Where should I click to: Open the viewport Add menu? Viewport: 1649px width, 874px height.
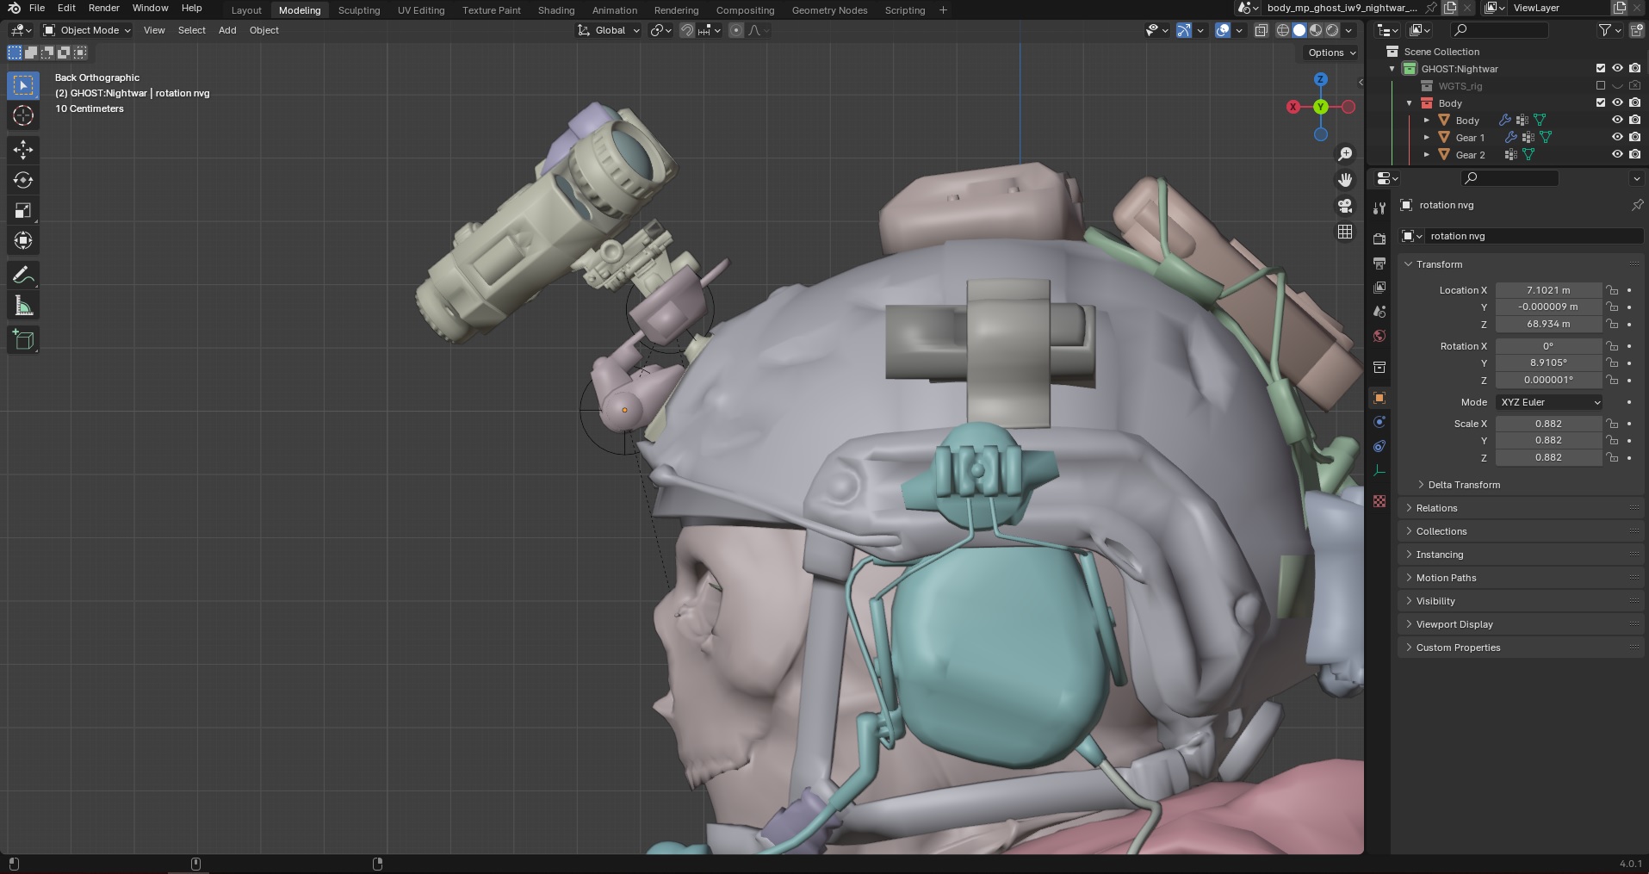point(227,30)
